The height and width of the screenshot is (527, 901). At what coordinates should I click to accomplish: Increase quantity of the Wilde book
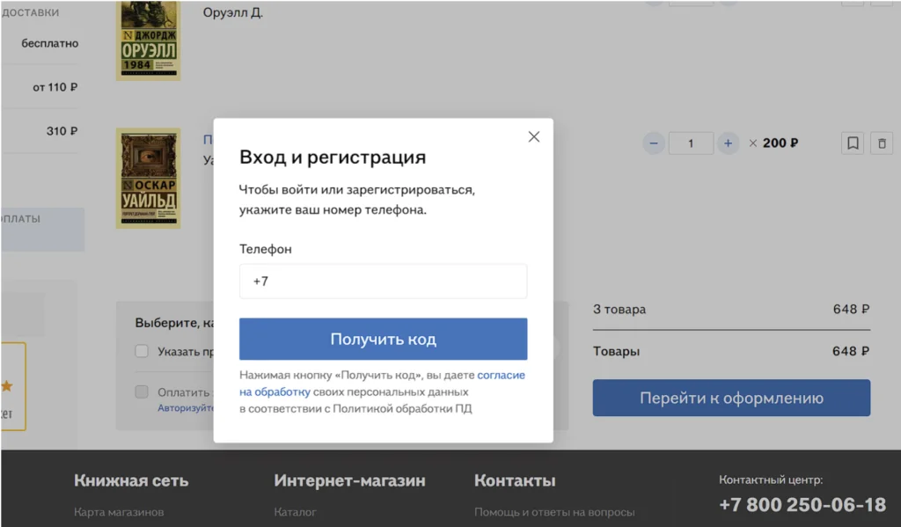pos(728,143)
